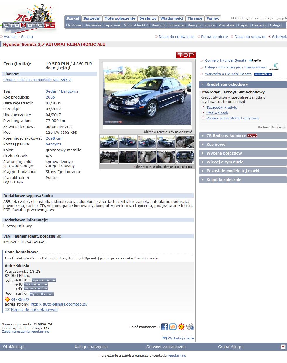The image size is (287, 363).
Task: Click the listing number C19629174
Action: tap(43, 325)
